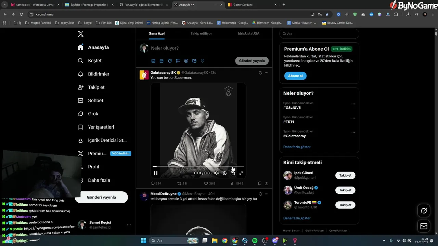Image resolution: width=438 pixels, height=246 pixels.
Task: Switch to sametkecici WordPress browser tab
Action: coord(35,5)
